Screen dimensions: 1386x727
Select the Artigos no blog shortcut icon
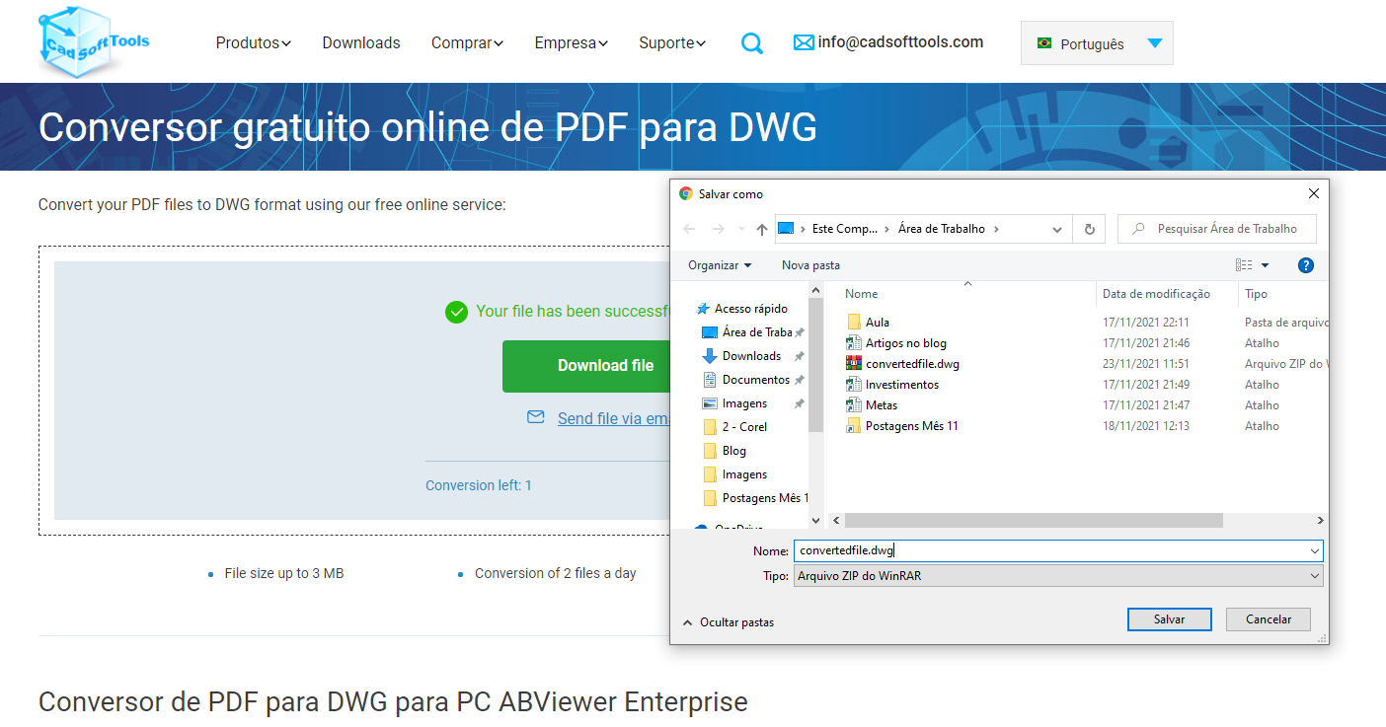[x=855, y=343]
